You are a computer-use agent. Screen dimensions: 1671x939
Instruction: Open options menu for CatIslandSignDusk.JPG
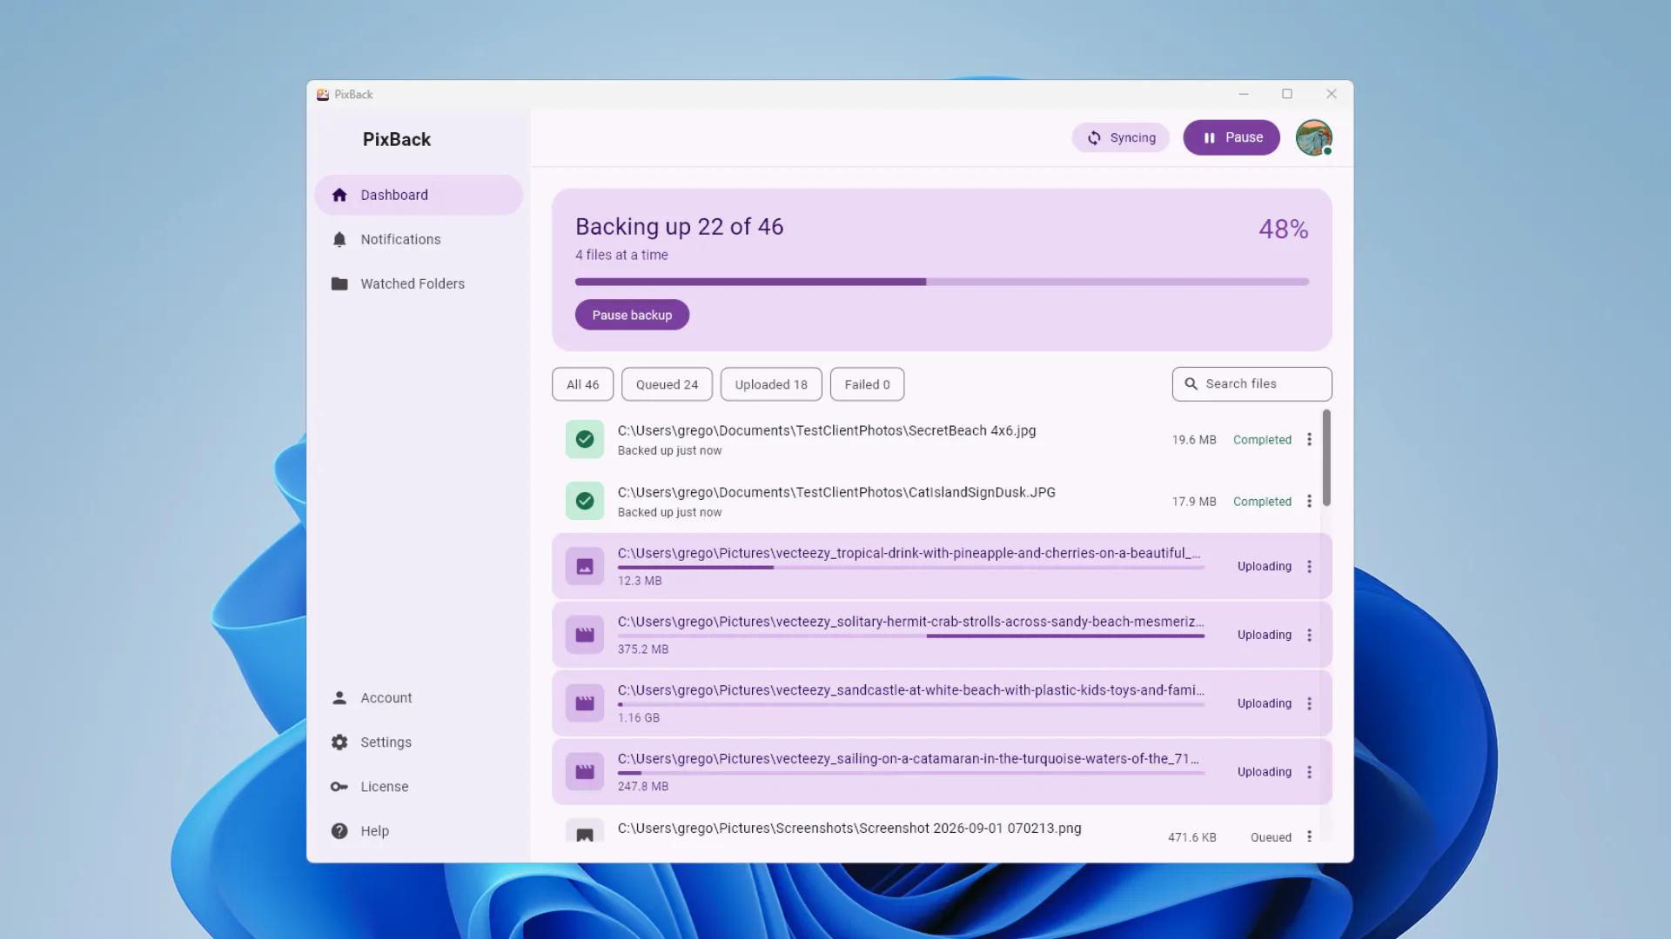pyautogui.click(x=1309, y=501)
